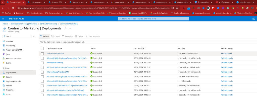
Task: Tick checkbox for LogicAppConsumption-Portal-98a row
Action: [42, 81]
